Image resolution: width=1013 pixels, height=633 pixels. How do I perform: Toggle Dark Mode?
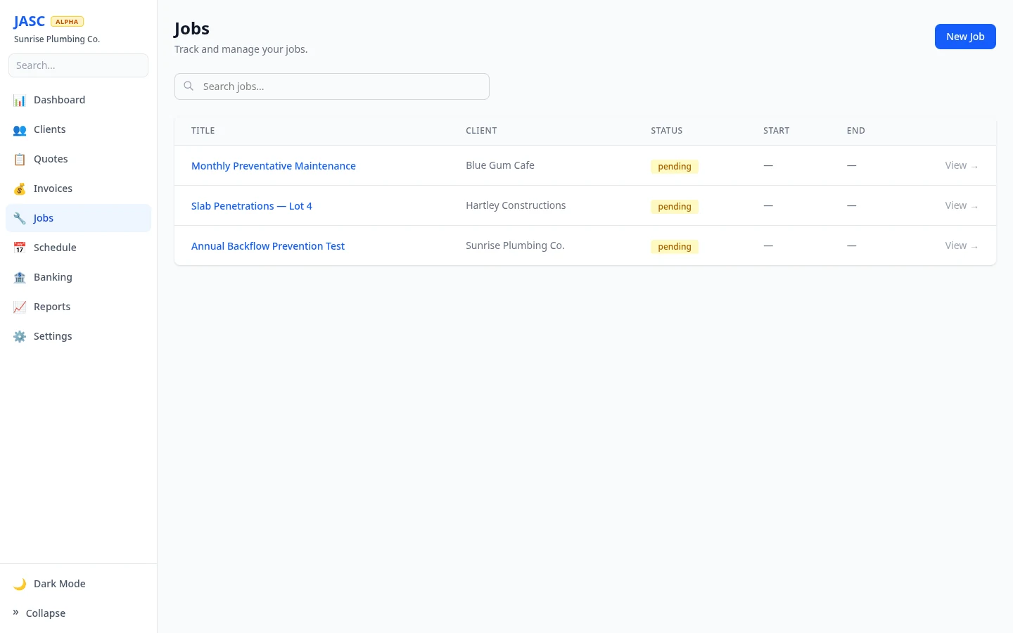tap(78, 584)
